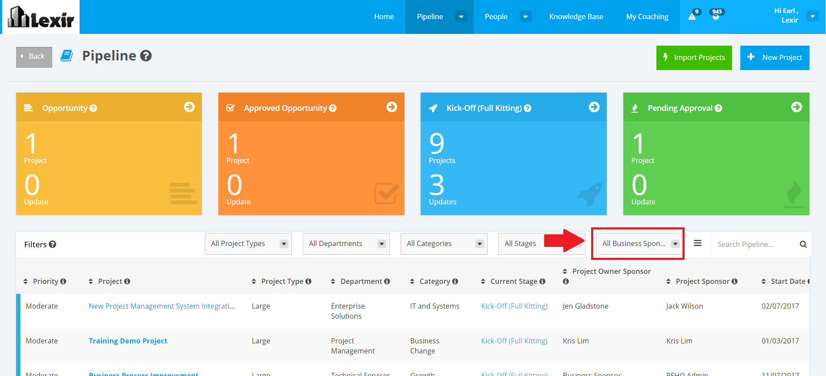Click Project Type column info icon

(x=308, y=281)
